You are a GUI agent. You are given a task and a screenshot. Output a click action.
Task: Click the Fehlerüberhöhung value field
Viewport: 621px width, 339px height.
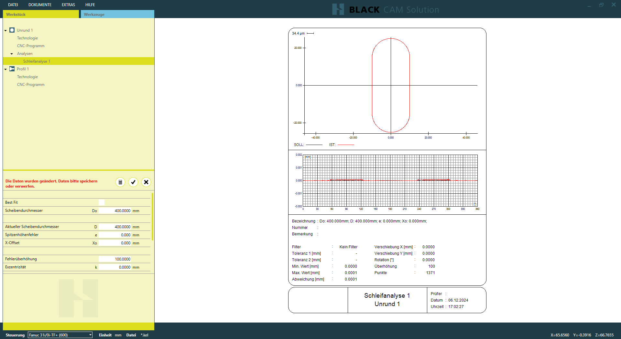[x=115, y=259]
